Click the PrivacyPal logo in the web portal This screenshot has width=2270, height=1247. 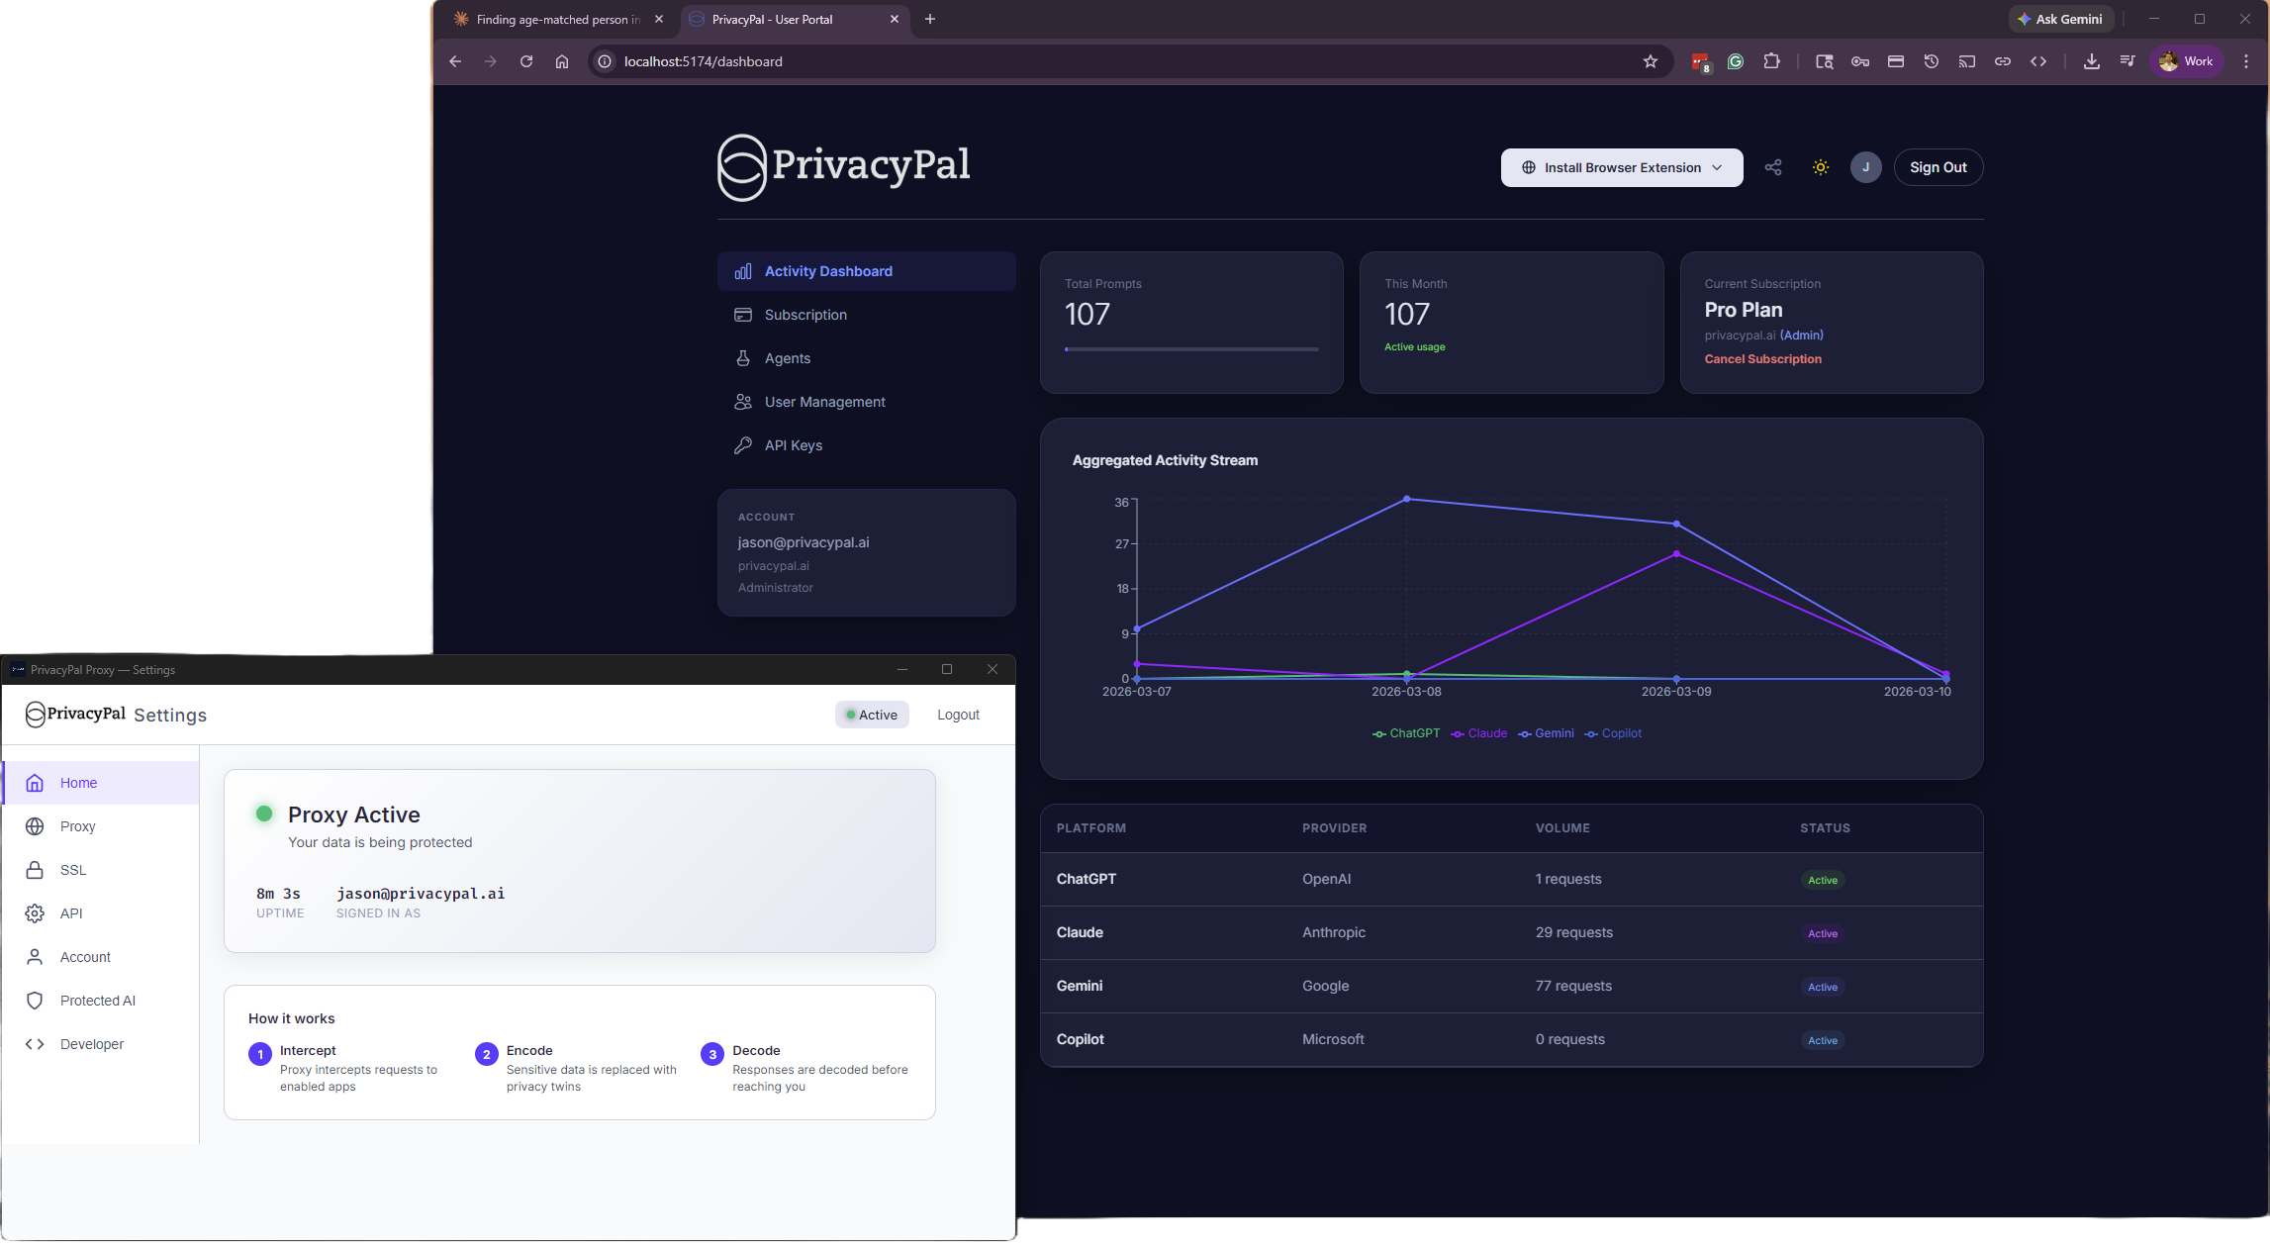point(844,166)
